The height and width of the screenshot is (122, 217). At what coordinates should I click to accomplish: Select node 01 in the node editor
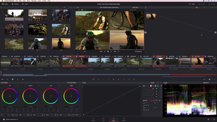[x=151, y=16]
